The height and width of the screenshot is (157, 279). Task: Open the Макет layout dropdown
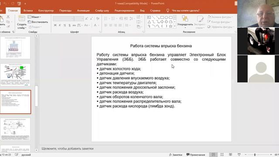(x=34, y=17)
